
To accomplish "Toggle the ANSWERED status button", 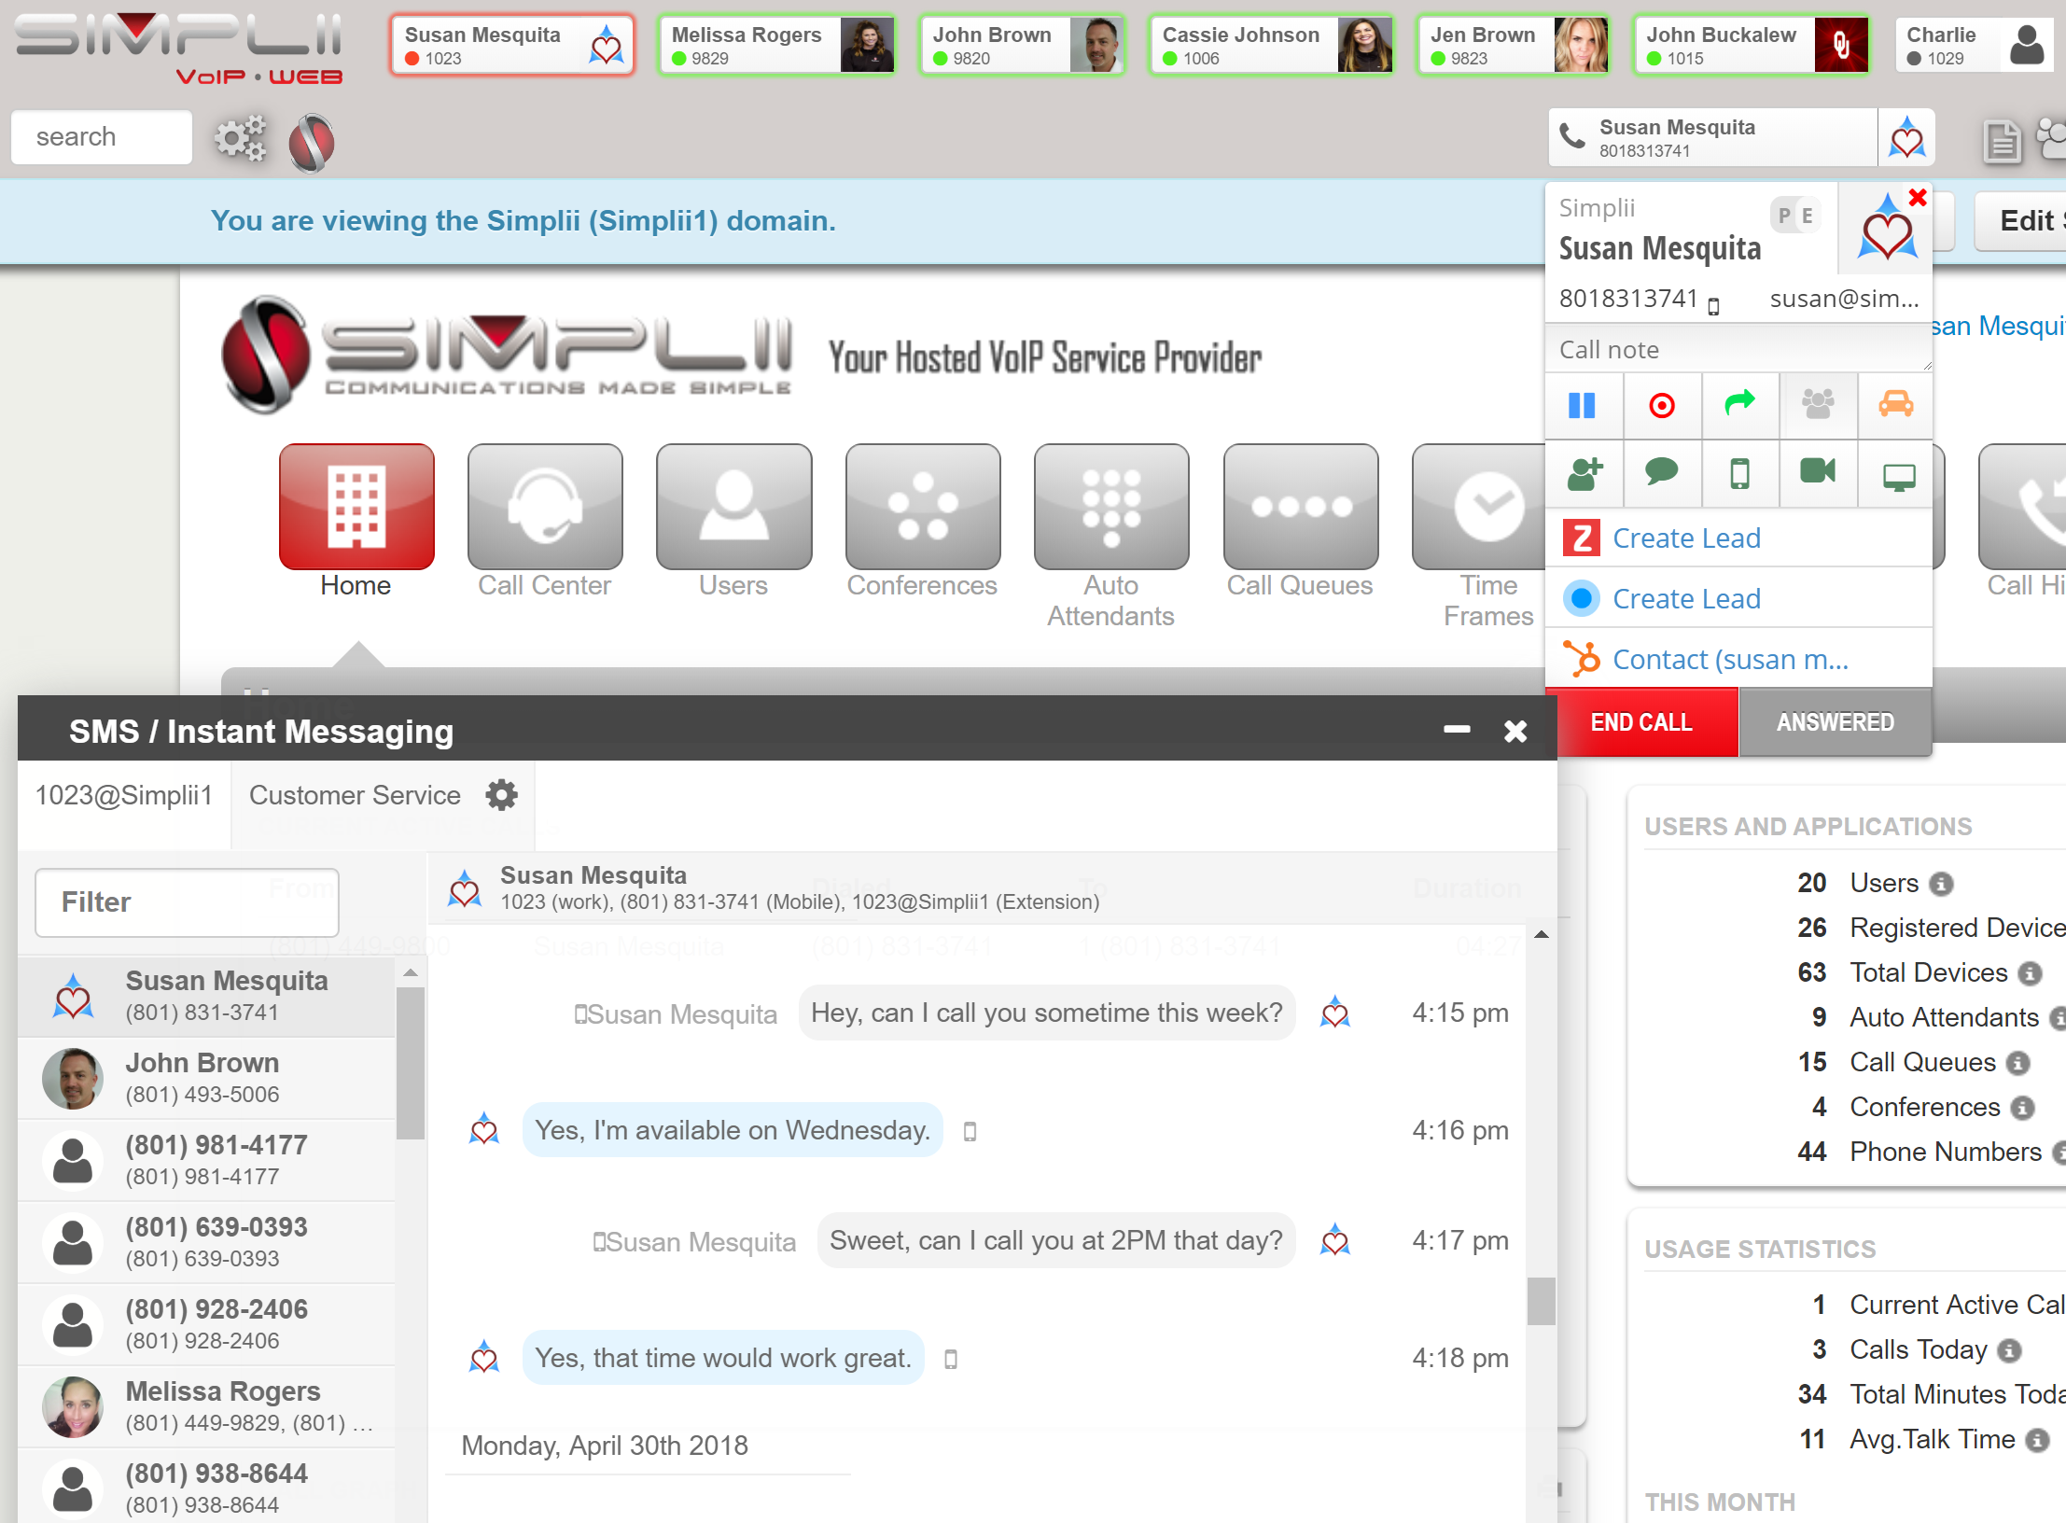I will coord(1835,722).
